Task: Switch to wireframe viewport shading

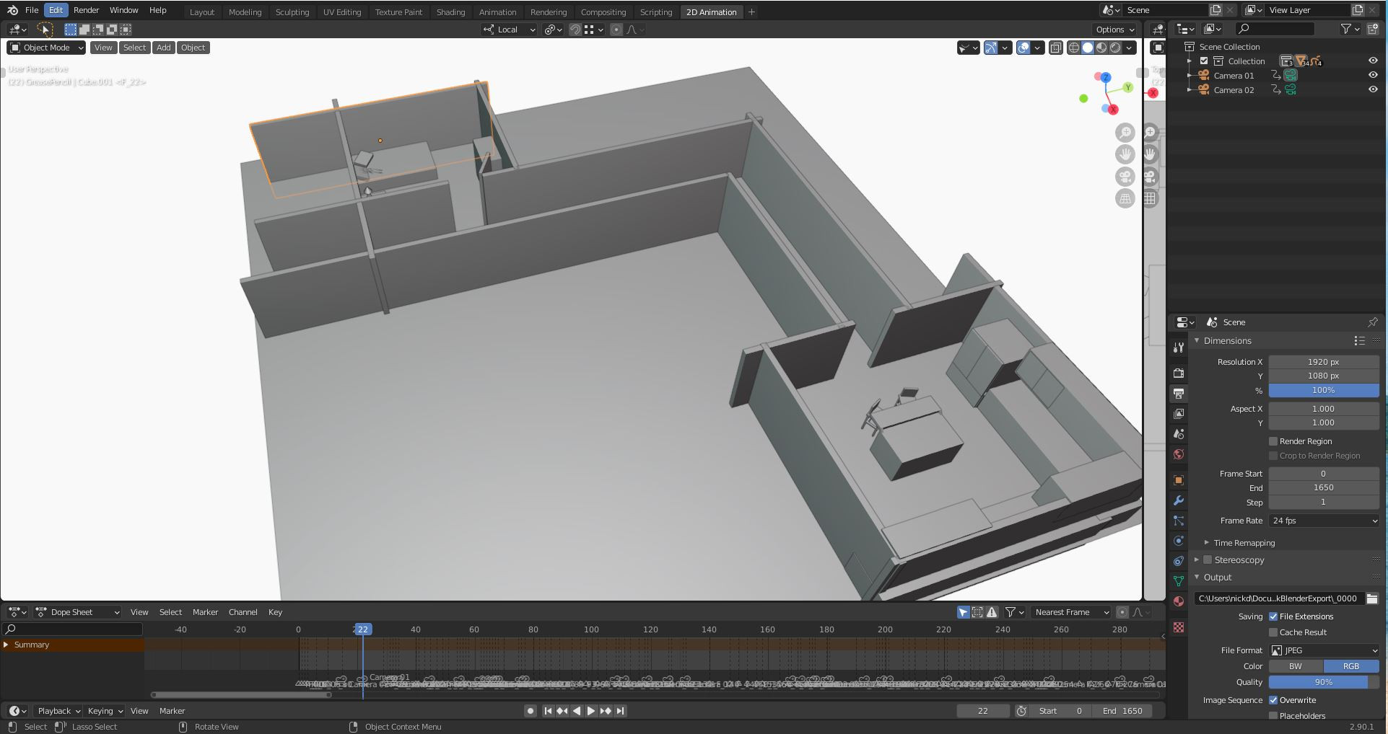Action: point(1074,48)
